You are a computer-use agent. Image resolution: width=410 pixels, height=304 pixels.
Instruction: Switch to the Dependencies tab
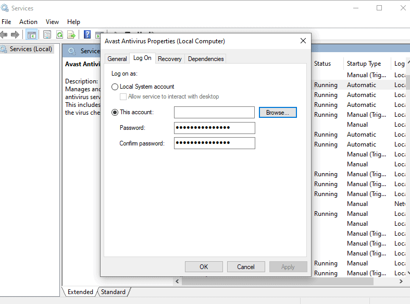(x=206, y=59)
